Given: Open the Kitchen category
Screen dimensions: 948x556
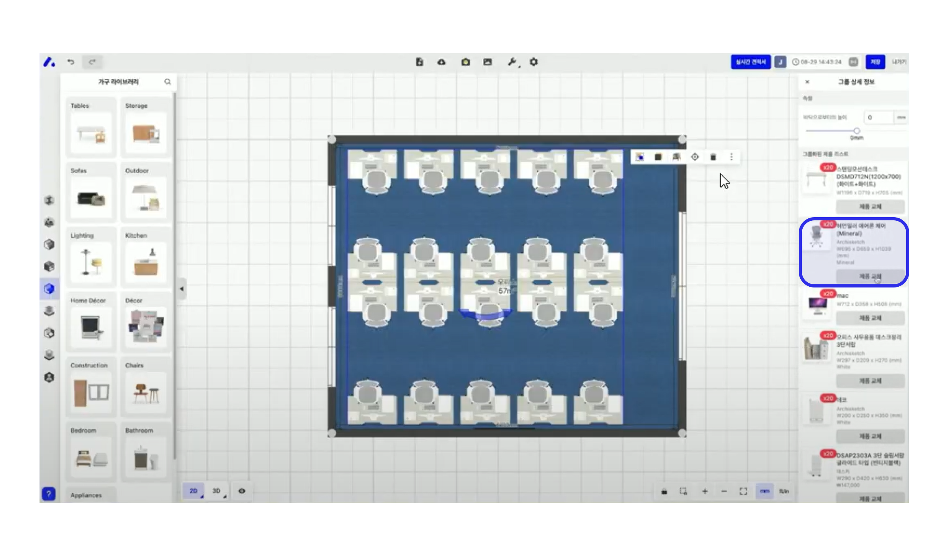Looking at the screenshot, I should [x=146, y=257].
